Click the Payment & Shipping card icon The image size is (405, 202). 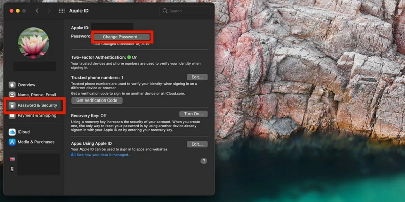coord(12,116)
